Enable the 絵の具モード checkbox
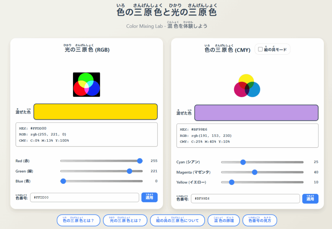Viewport: 332px width, 229px height. pyautogui.click(x=260, y=50)
